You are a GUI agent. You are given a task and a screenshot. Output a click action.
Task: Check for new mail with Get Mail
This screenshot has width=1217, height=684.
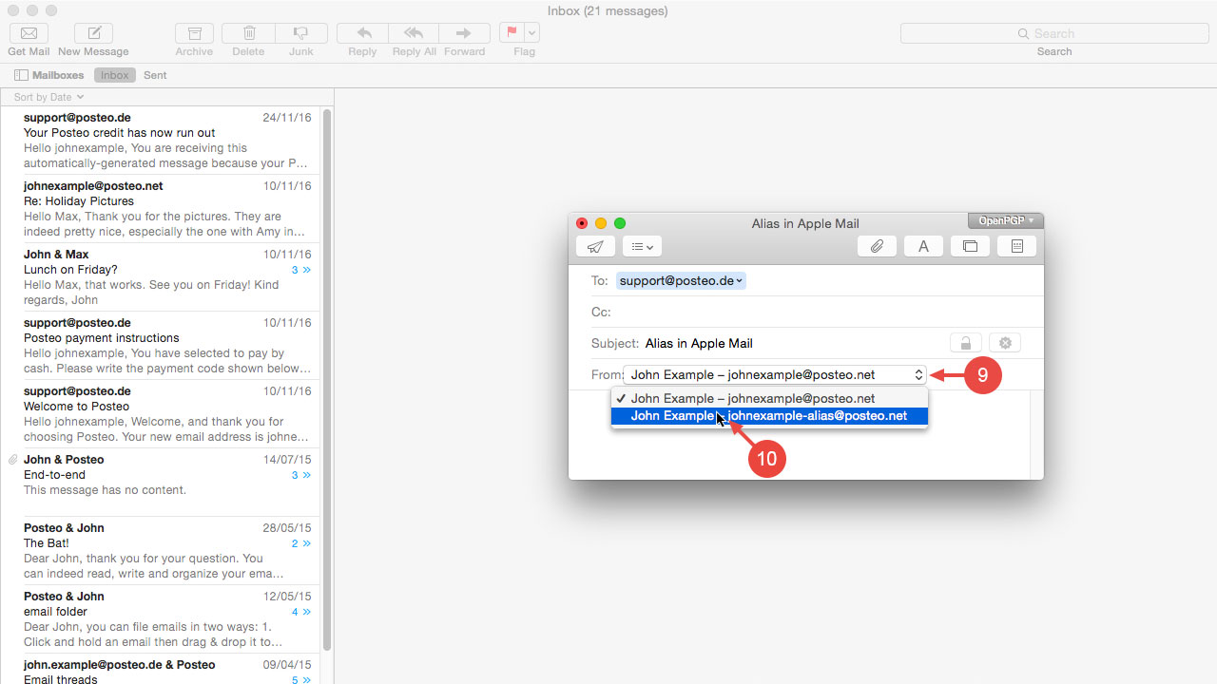(28, 32)
